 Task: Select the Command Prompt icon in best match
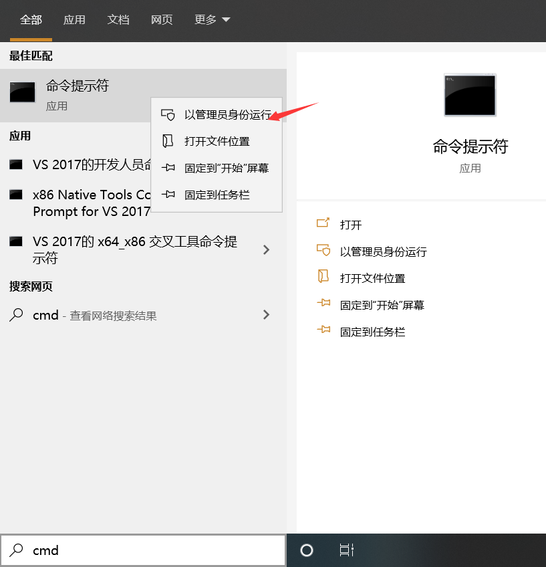(x=22, y=92)
